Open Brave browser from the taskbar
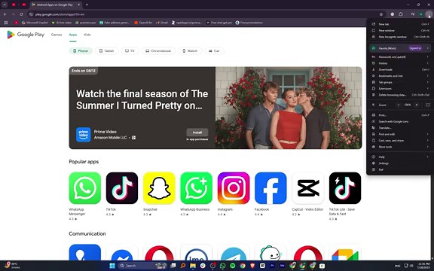This screenshot has width=434, height=271. pos(252,266)
